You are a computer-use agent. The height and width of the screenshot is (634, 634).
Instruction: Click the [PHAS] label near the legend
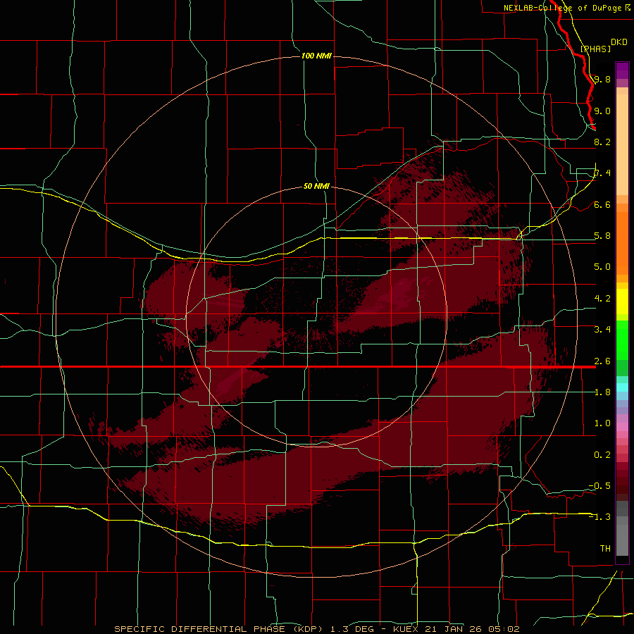595,49
